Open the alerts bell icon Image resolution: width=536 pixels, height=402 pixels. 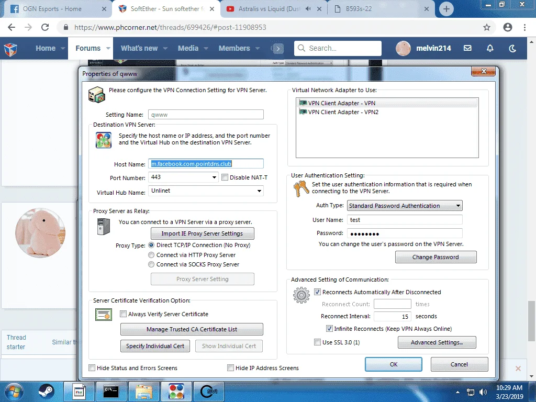click(x=490, y=48)
